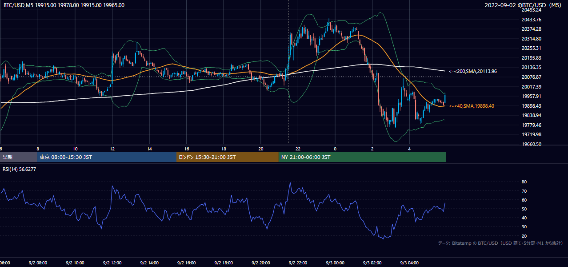Click bottom time label 9/2 10:00
This screenshot has height=267, width=568.
75,263
